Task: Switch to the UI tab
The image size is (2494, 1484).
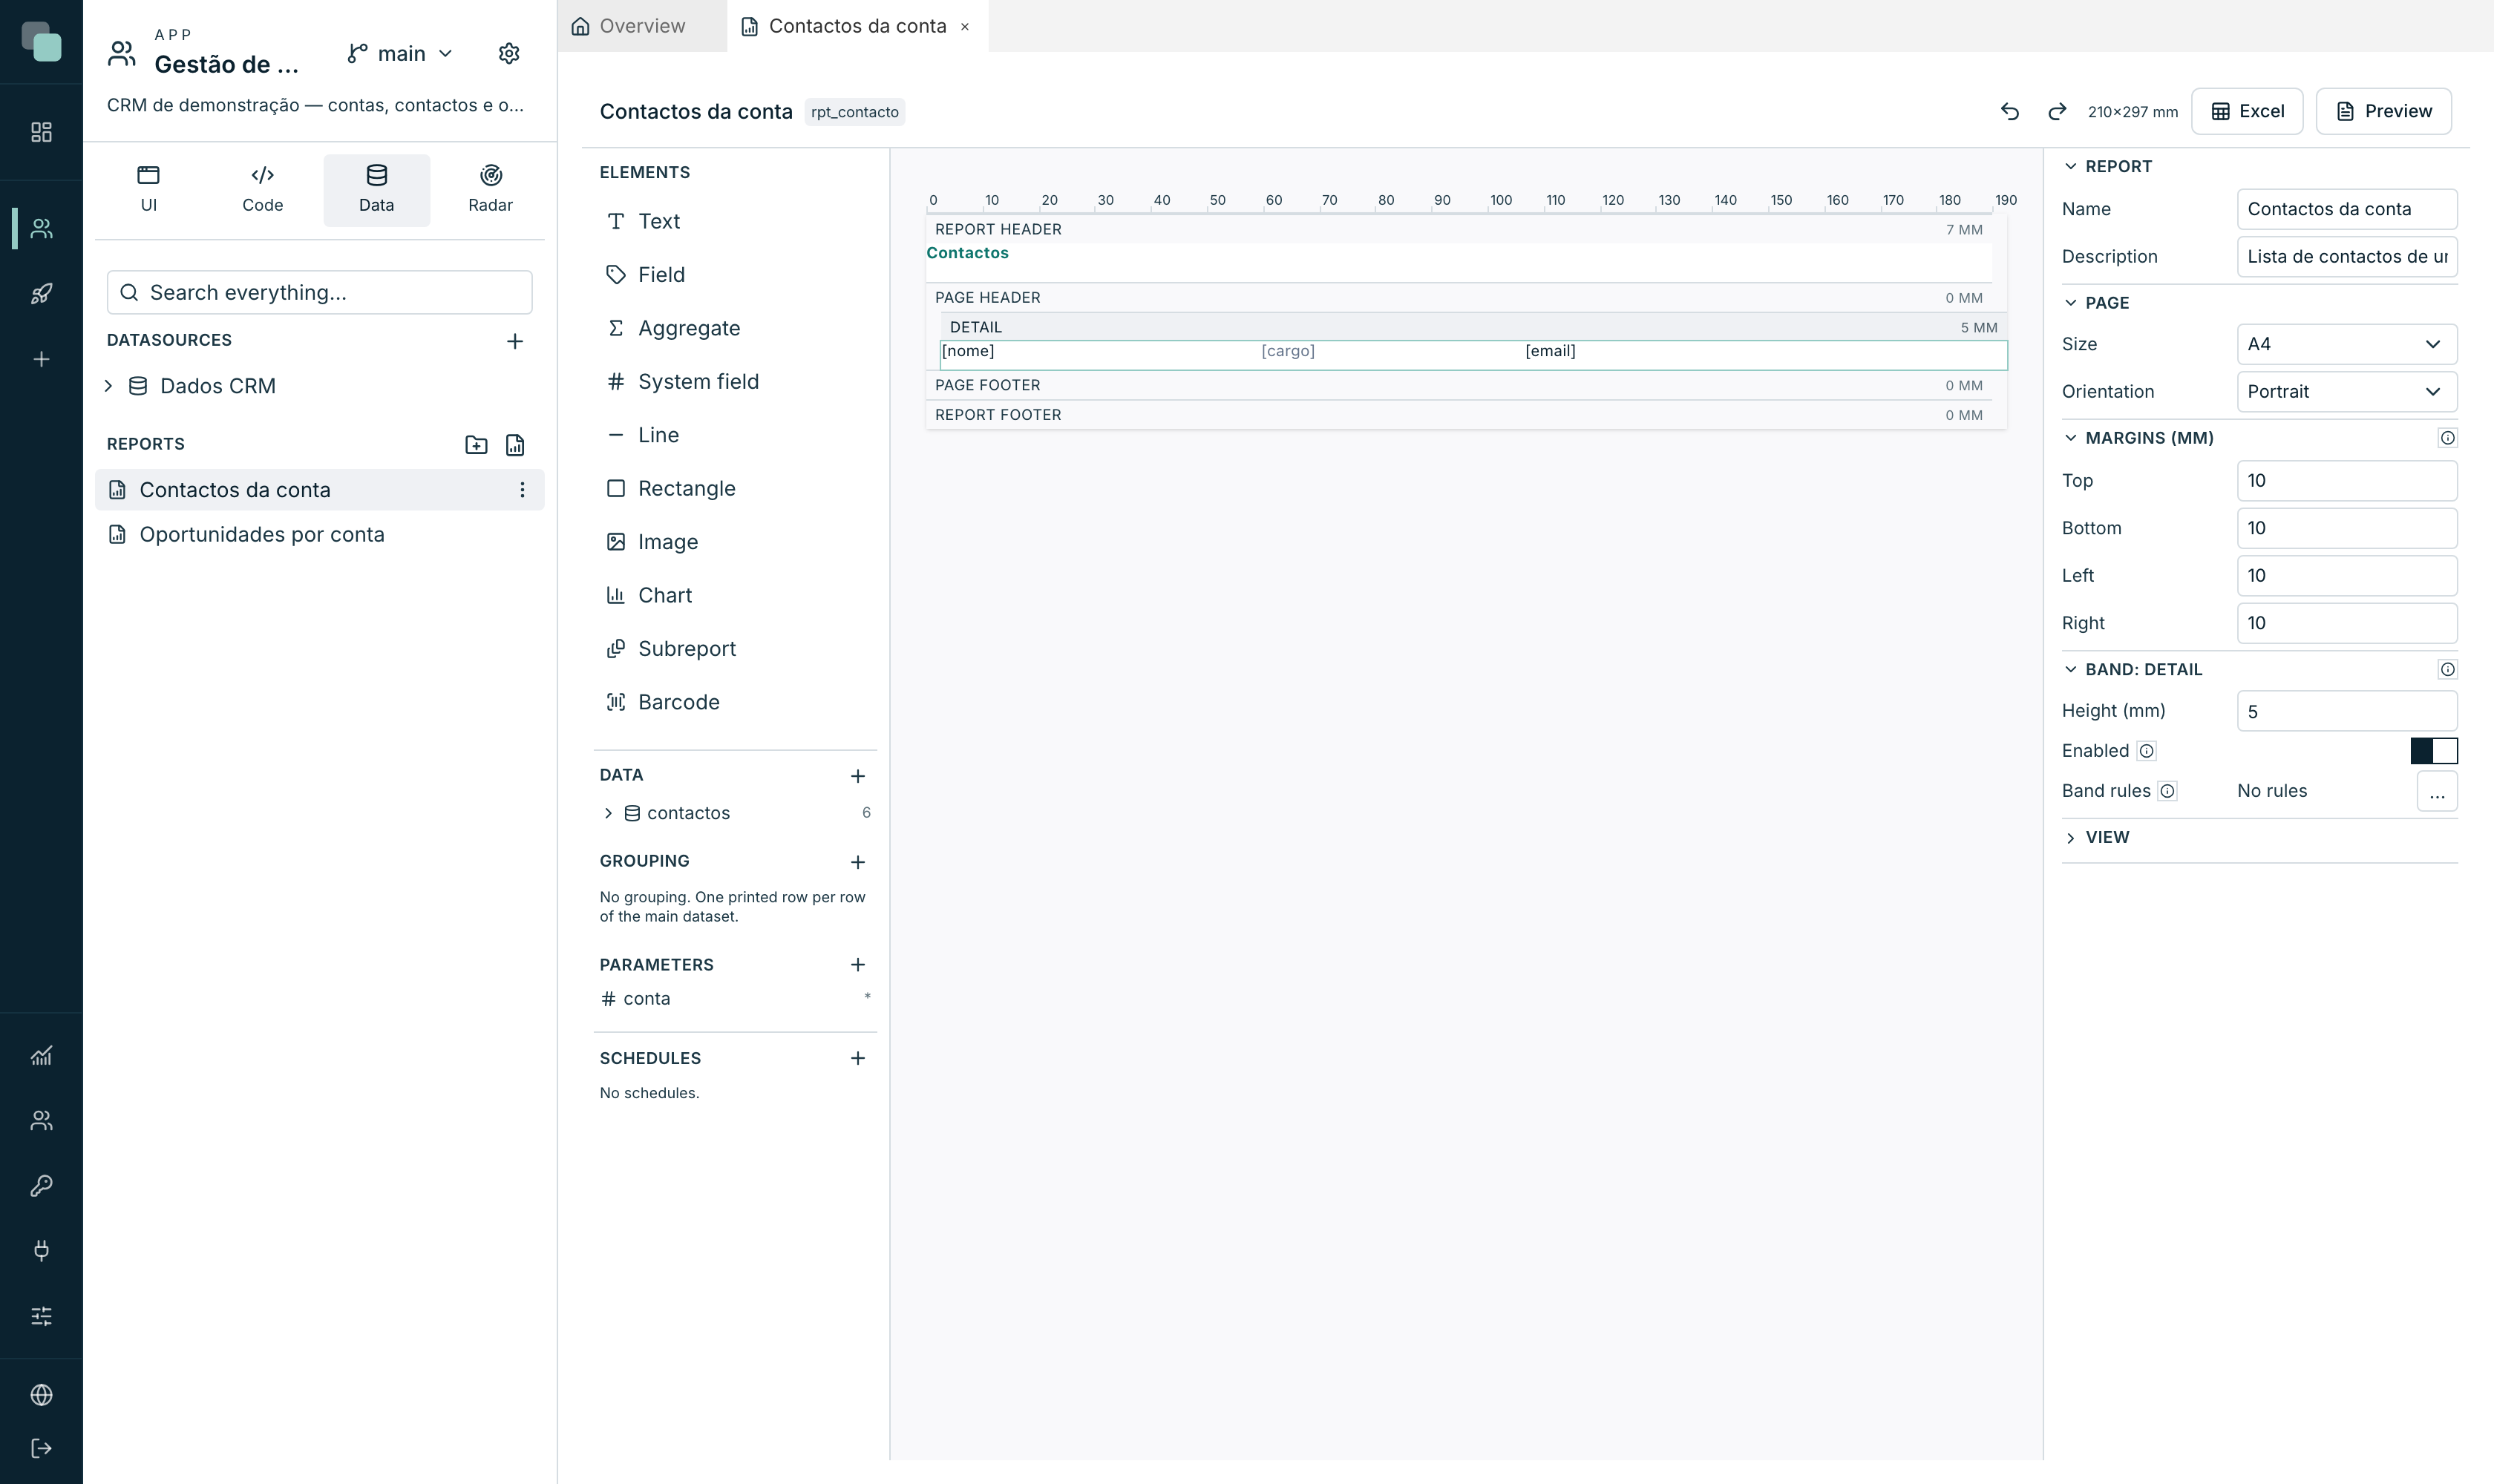Action: pos(149,190)
